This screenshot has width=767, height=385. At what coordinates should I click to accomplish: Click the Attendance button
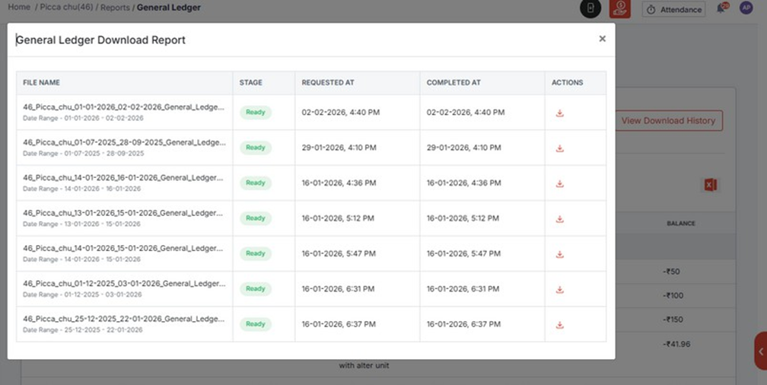(x=673, y=9)
